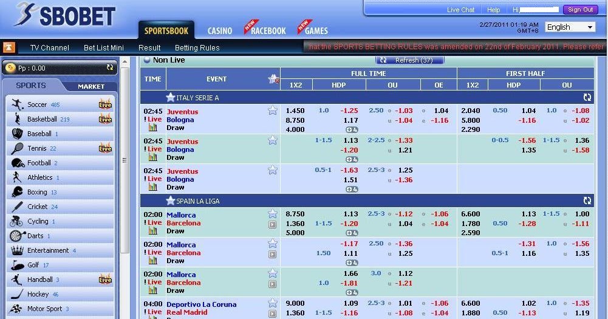Choose the Motor Sport flags icon
This screenshot has width=608, height=319.
pos(16,309)
